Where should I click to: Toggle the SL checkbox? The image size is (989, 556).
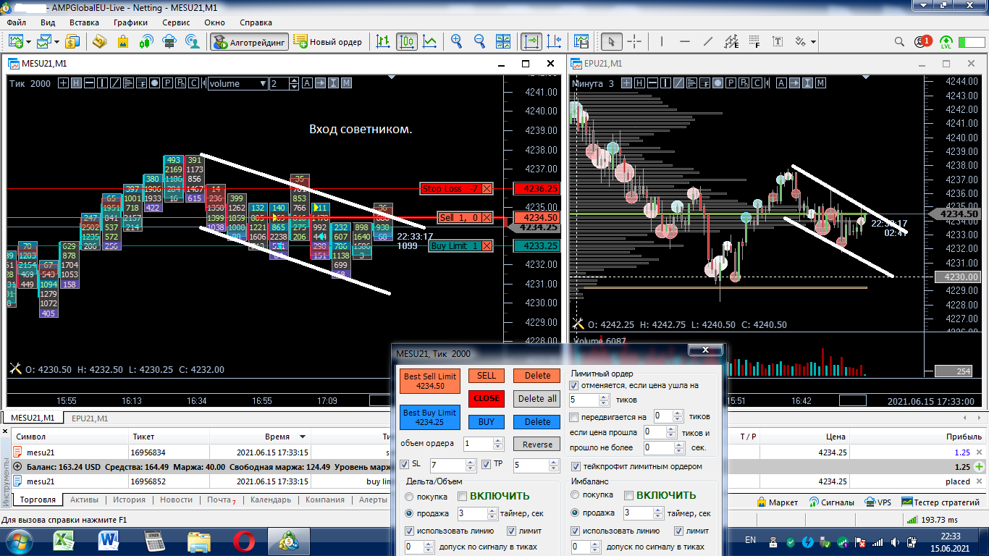[405, 465]
